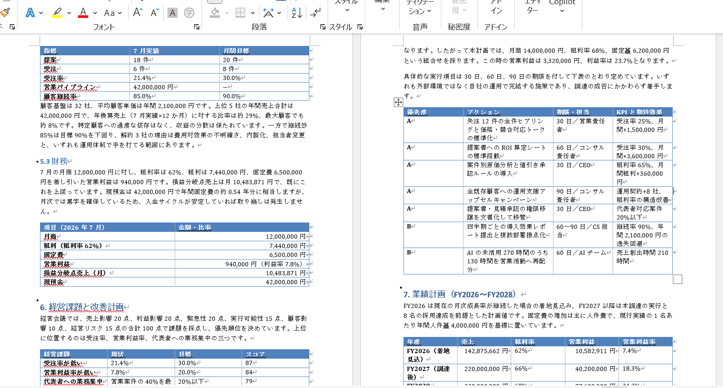Image resolution: width=723 pixels, height=388 pixels.
Task: Apply yellow text highlight color
Action: 57,13
